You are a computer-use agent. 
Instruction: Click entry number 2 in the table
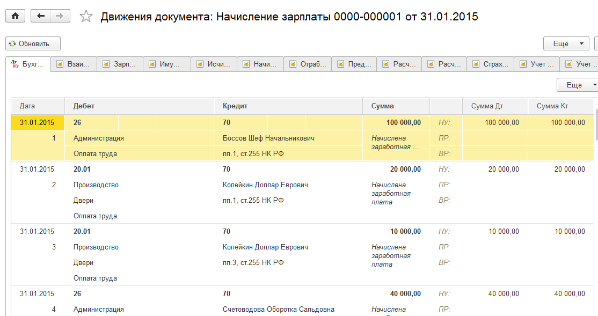pyautogui.click(x=54, y=185)
